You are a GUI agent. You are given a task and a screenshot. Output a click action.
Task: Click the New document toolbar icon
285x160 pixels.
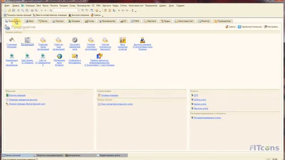(x=5, y=11)
